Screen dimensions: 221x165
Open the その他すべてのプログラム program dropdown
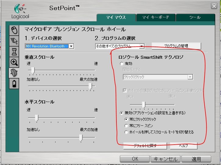(x=120, y=46)
